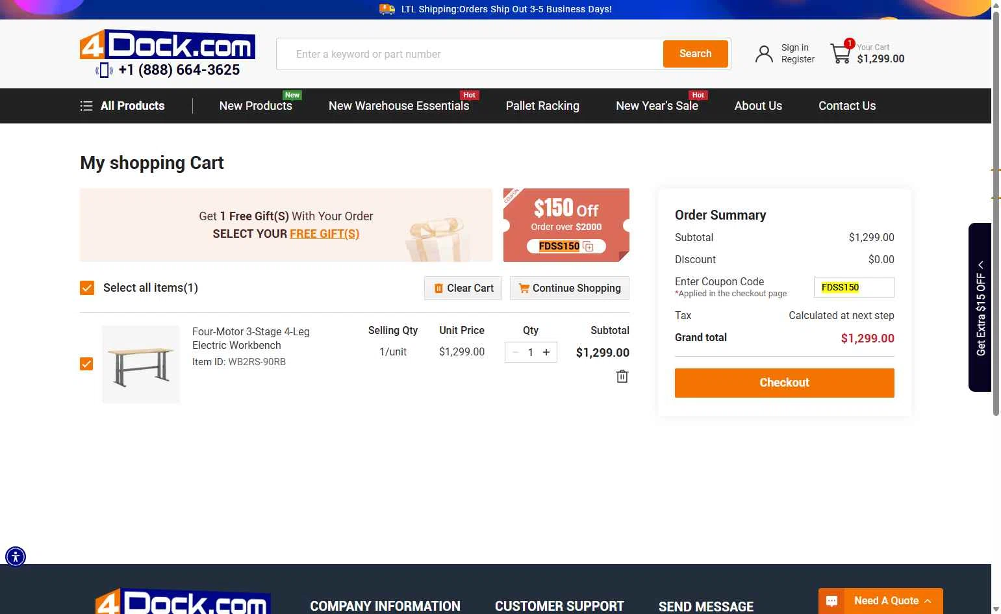Screen dimensions: 1001x614
Task: Go to New Warehouse Essentials
Action: tap(399, 106)
